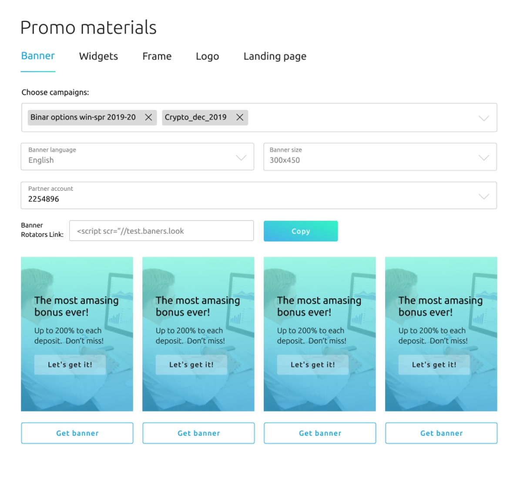510x494 pixels.
Task: Expand the Partner account dropdown
Action: (483, 196)
